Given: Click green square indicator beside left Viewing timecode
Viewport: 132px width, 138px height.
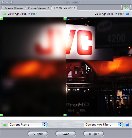Looking at the screenshot, I should pyautogui.click(x=5, y=14).
